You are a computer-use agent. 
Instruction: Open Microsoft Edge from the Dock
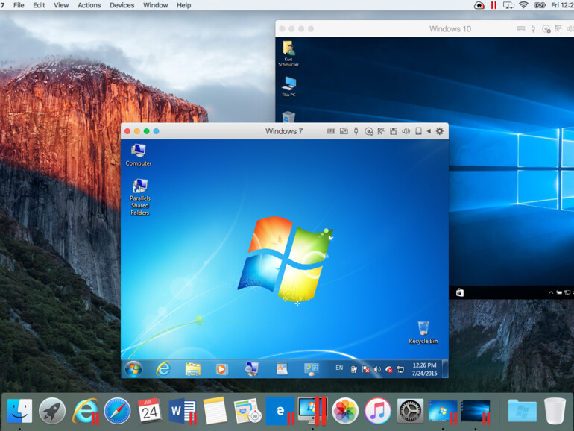tap(280, 411)
